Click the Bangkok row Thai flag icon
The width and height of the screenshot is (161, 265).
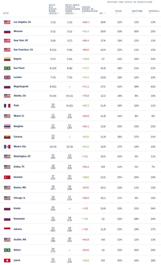click(x=7, y=126)
